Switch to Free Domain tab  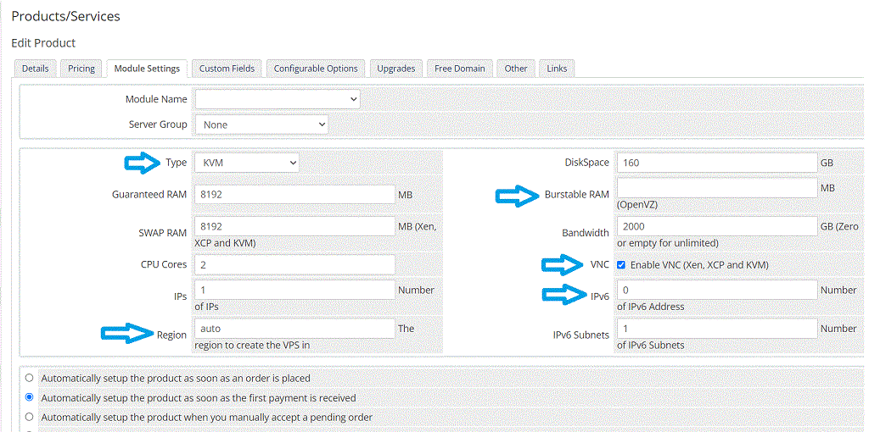(459, 69)
